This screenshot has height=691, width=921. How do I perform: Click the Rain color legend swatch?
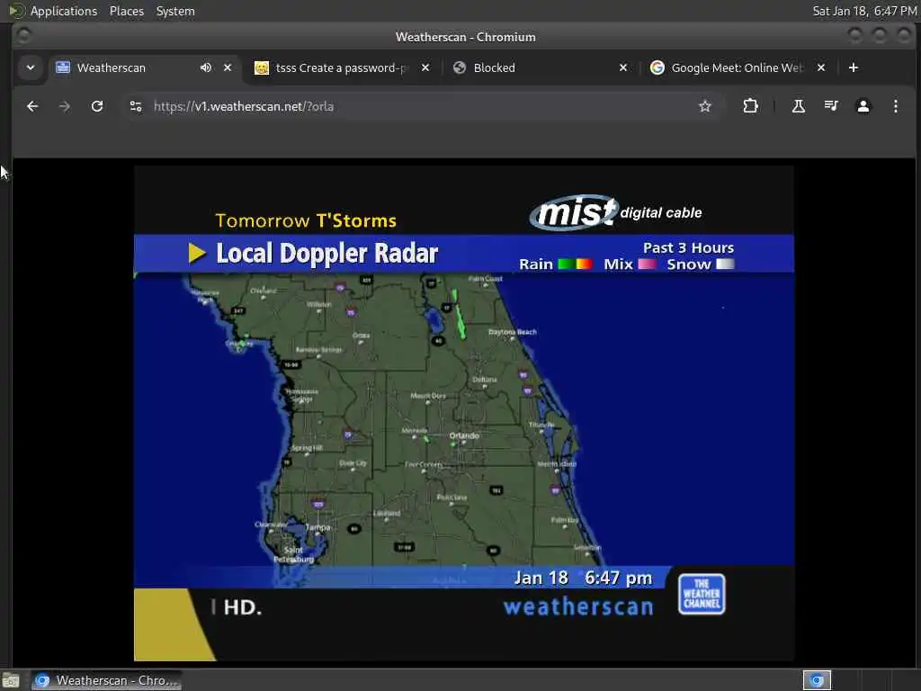tap(575, 264)
